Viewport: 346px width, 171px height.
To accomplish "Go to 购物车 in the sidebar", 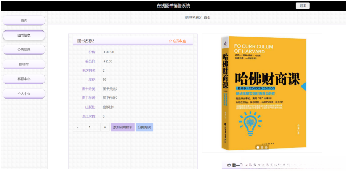I will pyautogui.click(x=24, y=64).
